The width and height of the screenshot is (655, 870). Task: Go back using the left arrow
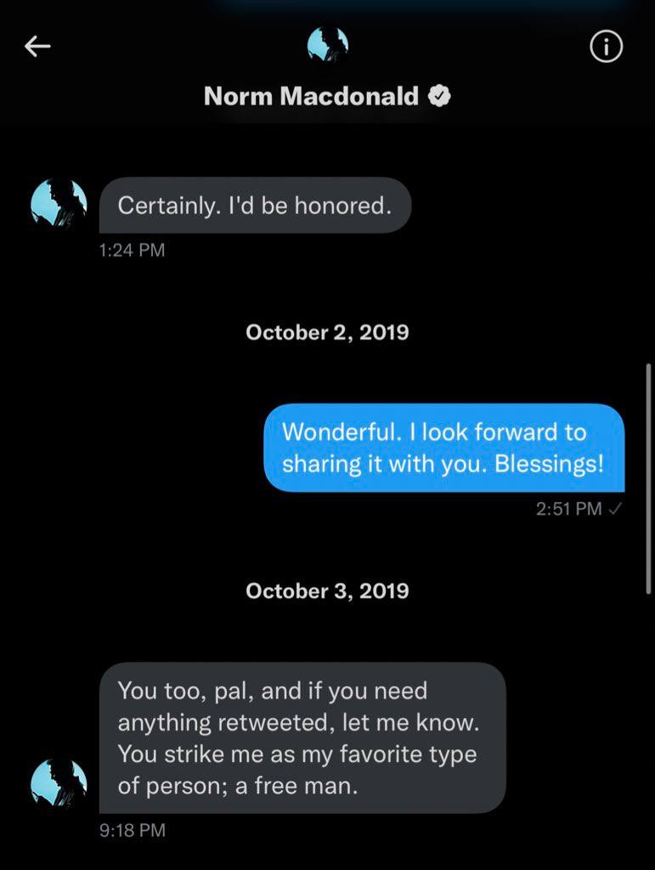(37, 48)
